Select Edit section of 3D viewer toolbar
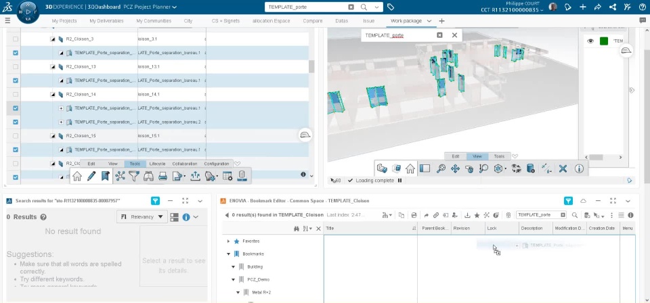The height and width of the screenshot is (303, 650). [455, 156]
